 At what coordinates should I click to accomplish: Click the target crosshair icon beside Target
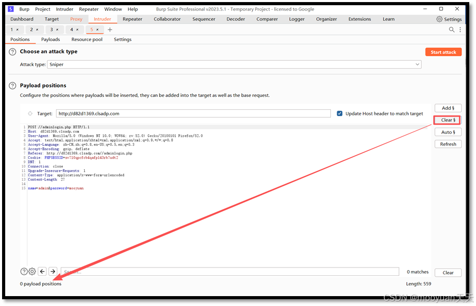[30, 113]
